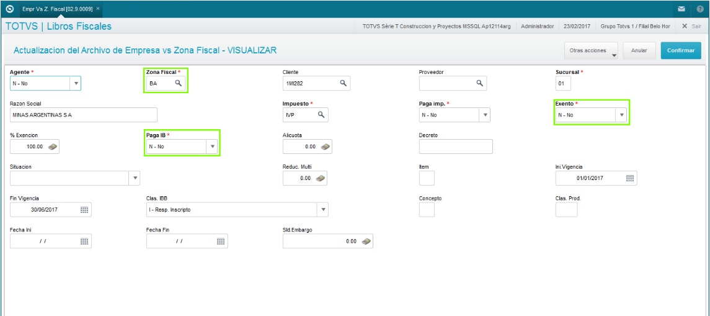Click the Administrador user label
Viewport: 710px width, 316px height.
(537, 26)
